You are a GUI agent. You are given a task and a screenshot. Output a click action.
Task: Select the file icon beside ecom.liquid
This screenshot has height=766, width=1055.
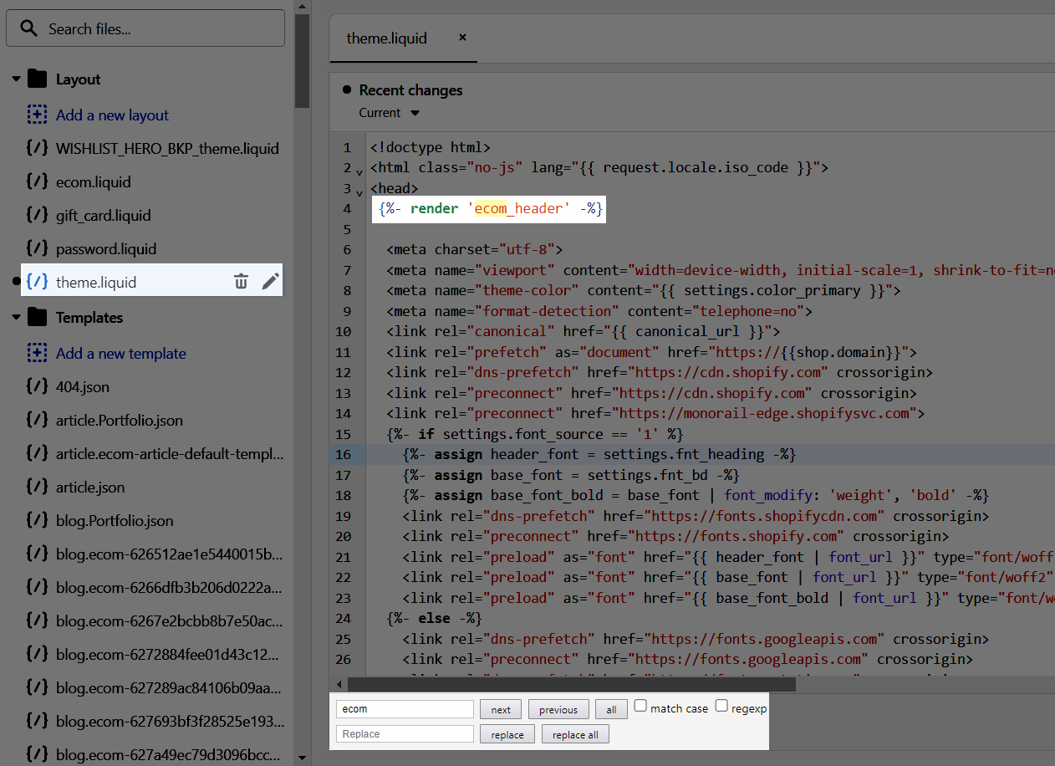37,181
